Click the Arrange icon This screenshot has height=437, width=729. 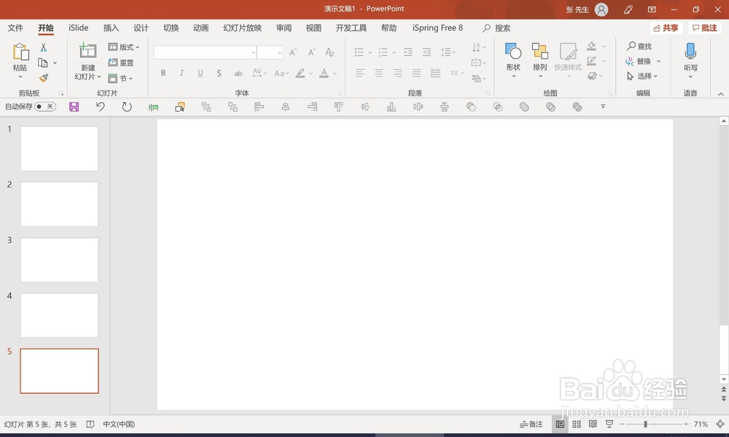[539, 51]
